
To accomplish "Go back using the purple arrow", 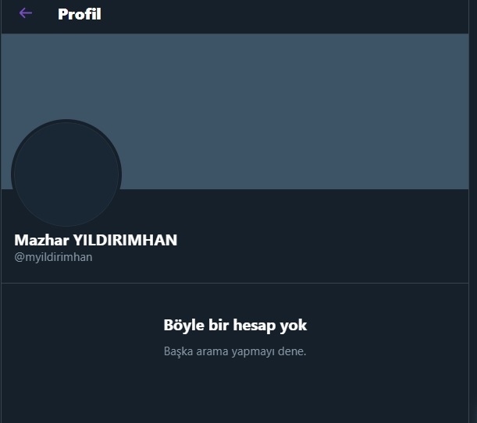I will click(26, 13).
